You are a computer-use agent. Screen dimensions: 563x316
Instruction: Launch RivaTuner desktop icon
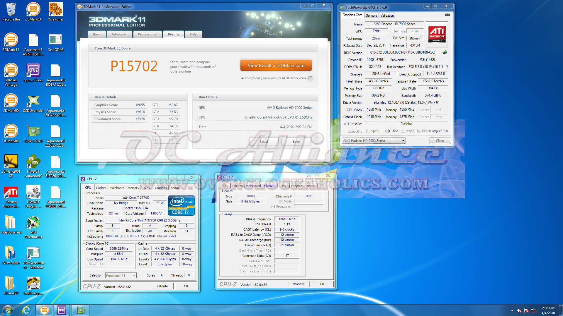click(55, 12)
